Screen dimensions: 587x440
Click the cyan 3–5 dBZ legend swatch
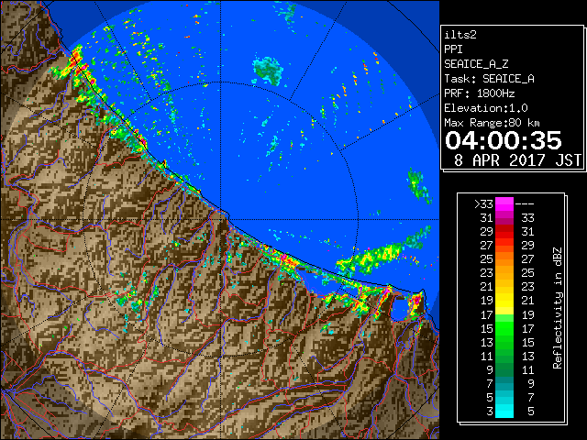pos(504,411)
